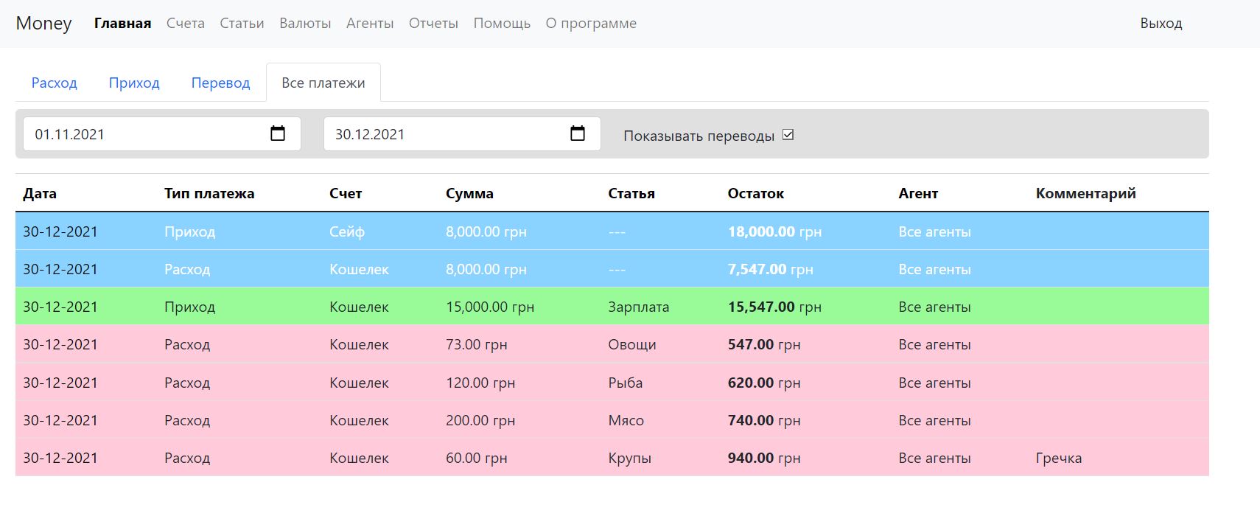Switch to the Приход tab

[134, 83]
